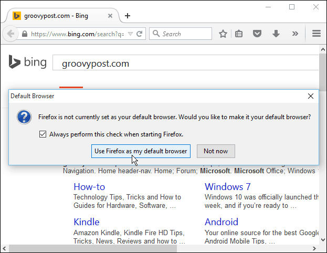This screenshot has width=327, height=253.
Task: Close the groovypost.com Bing tab
Action: (110, 16)
